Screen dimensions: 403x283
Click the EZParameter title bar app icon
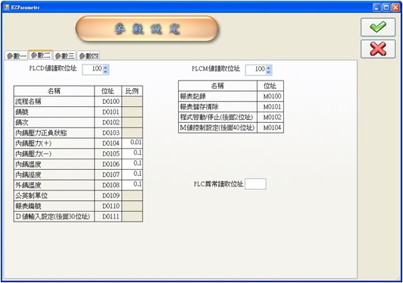pyautogui.click(x=6, y=8)
